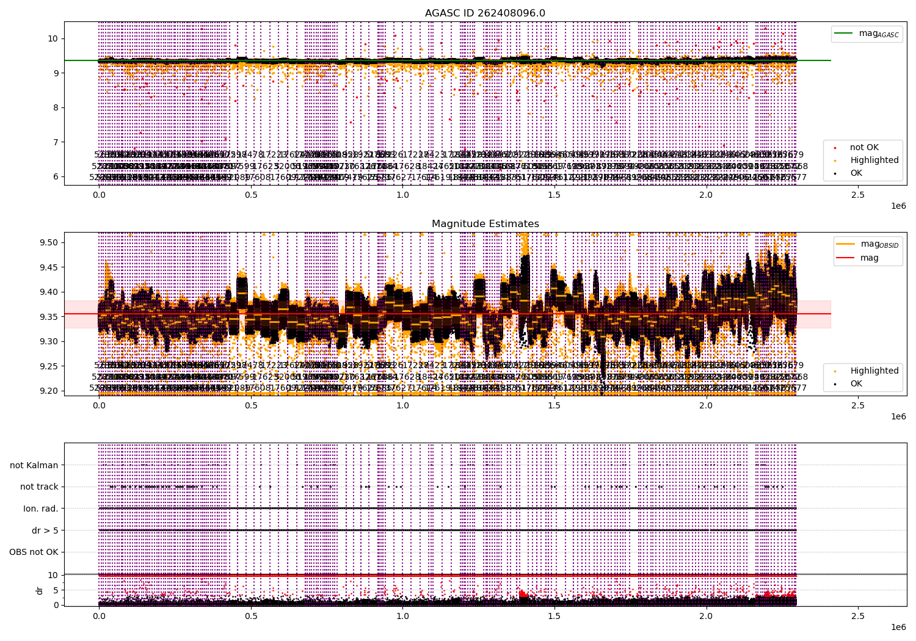916x641 pixels.
Task: Click the x-axis tick 0.5 under top plot
Action: [x=250, y=195]
